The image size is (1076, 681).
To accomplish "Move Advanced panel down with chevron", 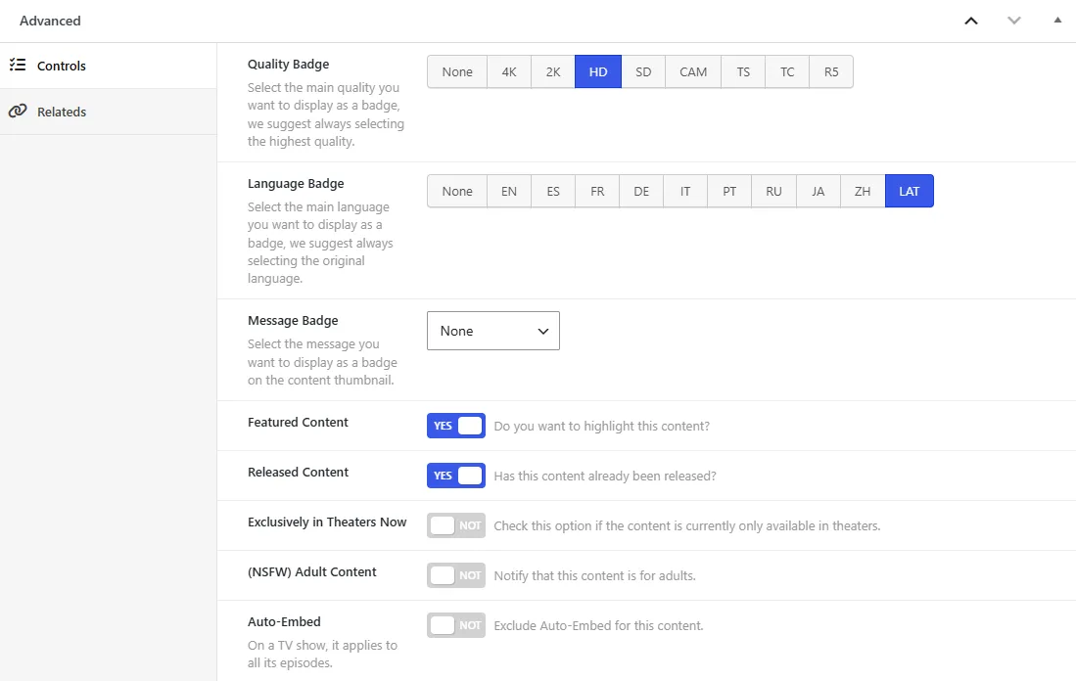I will click(1014, 21).
